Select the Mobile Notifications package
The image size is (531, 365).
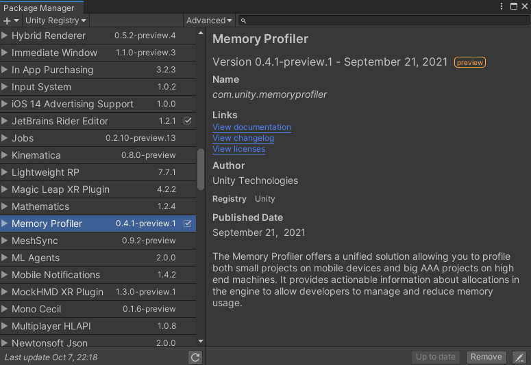pos(98,275)
